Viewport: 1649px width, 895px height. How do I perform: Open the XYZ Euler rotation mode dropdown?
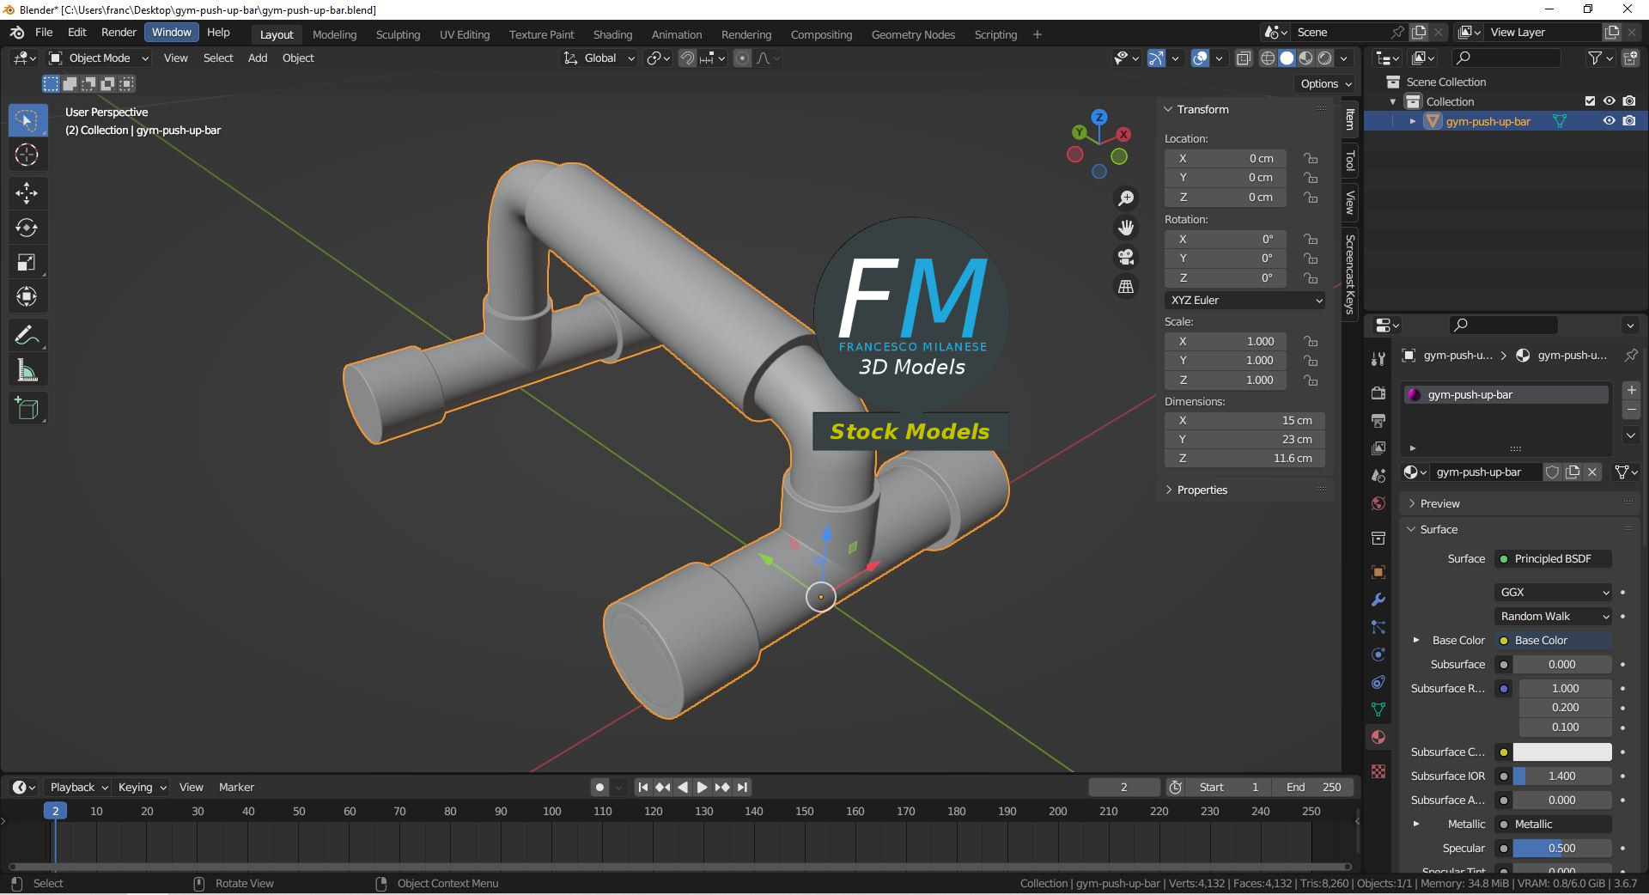click(x=1245, y=300)
